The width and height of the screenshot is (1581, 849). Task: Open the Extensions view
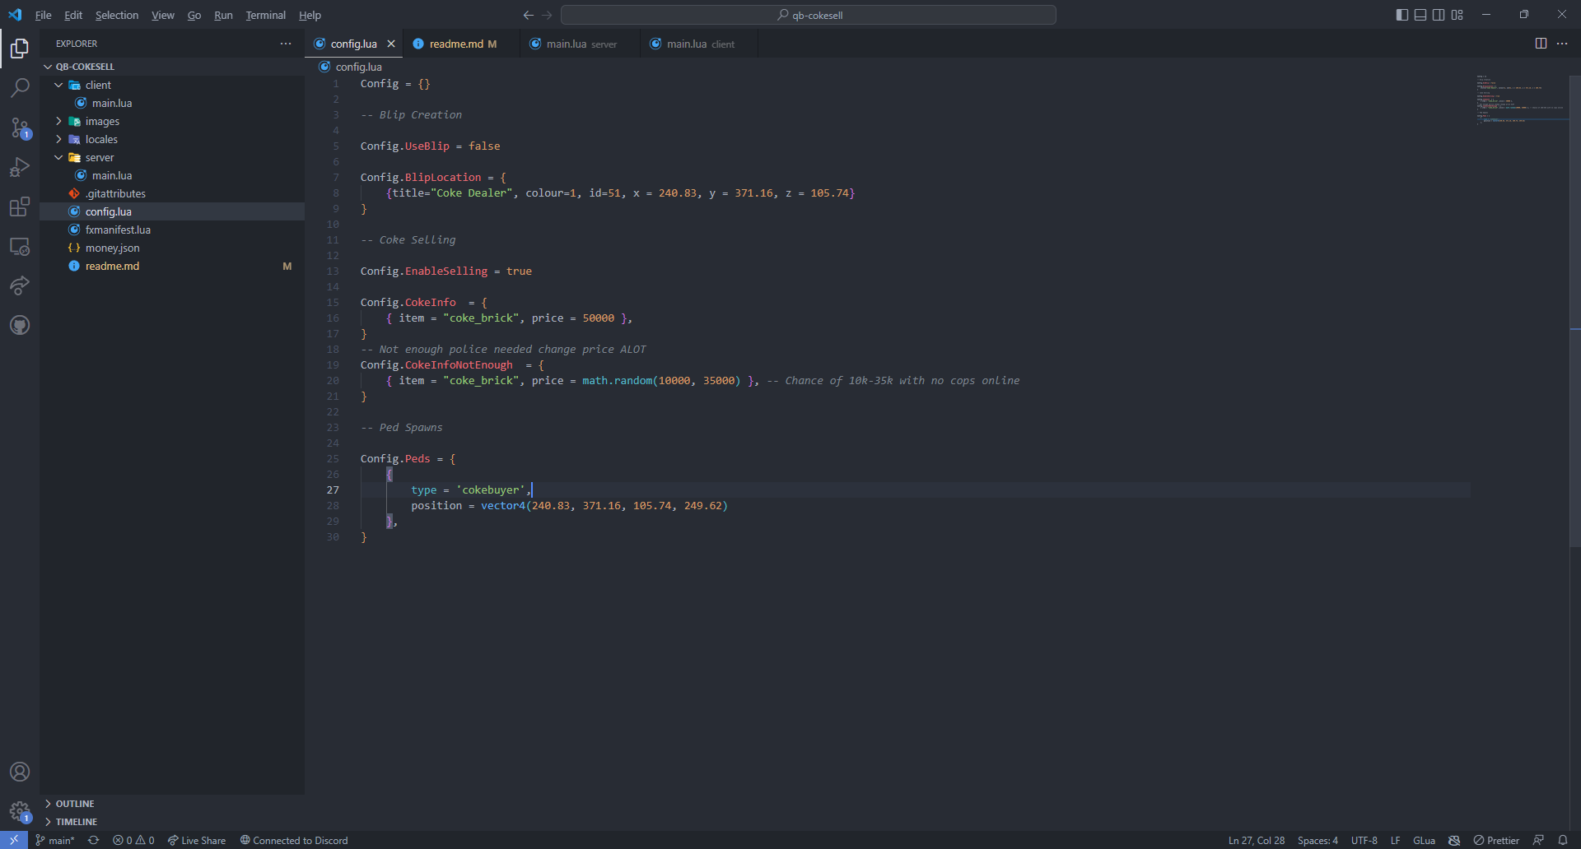[x=20, y=206]
